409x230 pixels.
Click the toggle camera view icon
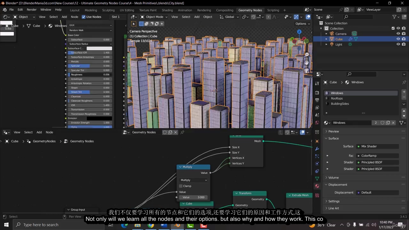tap(307, 71)
